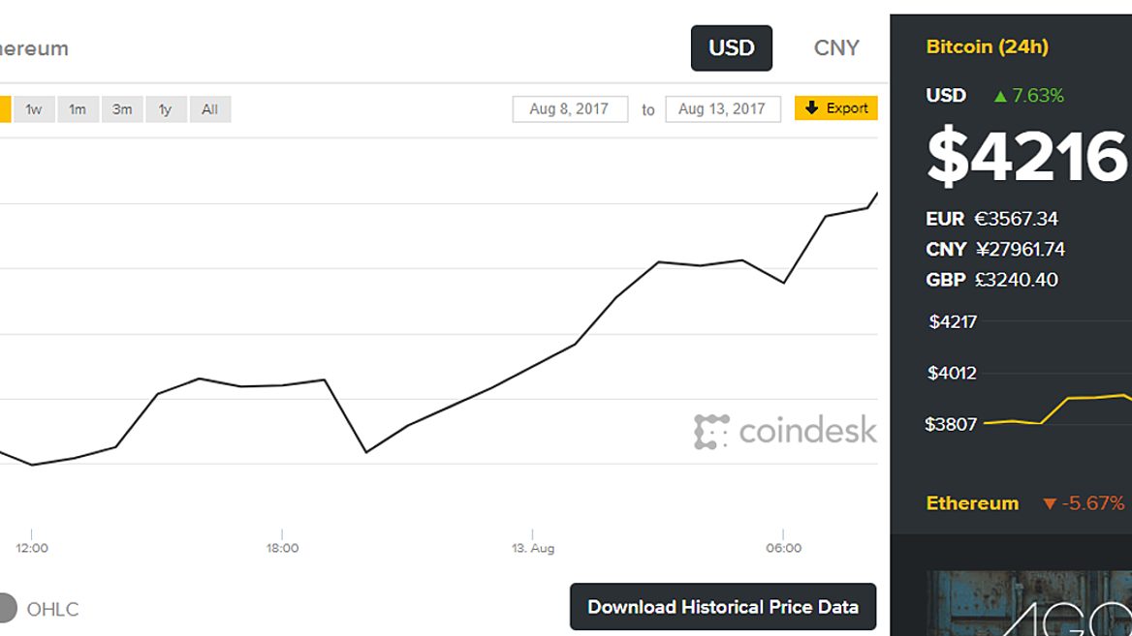Click the Bitcoin 24h yellow sparkline chart
Image resolution: width=1132 pixels, height=636 pixels.
click(1056, 407)
